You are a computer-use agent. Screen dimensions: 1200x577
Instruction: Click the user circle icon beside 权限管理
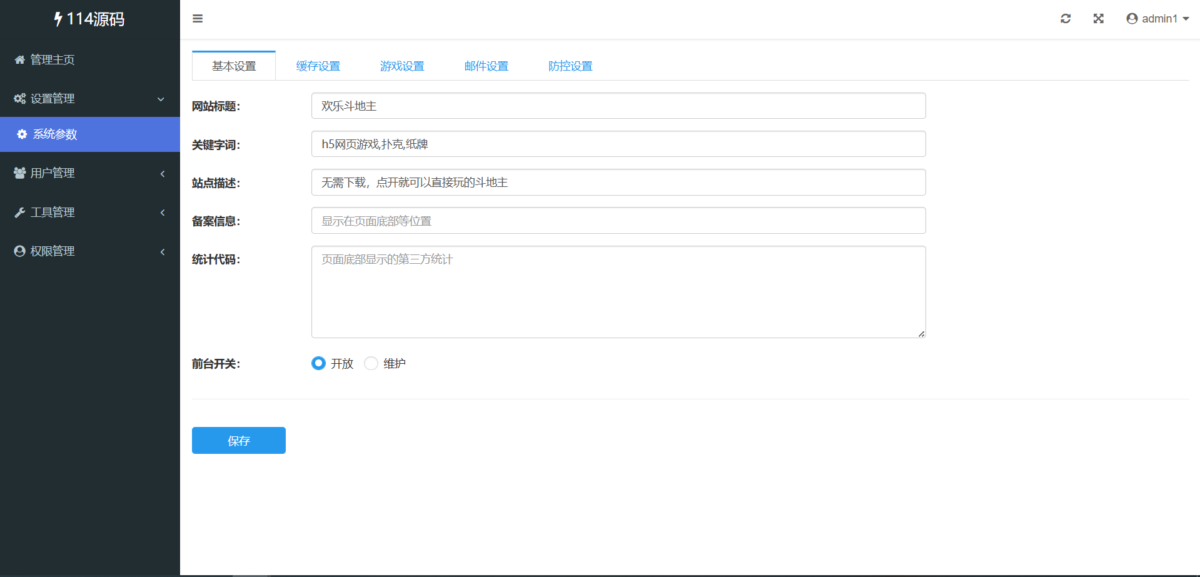20,251
